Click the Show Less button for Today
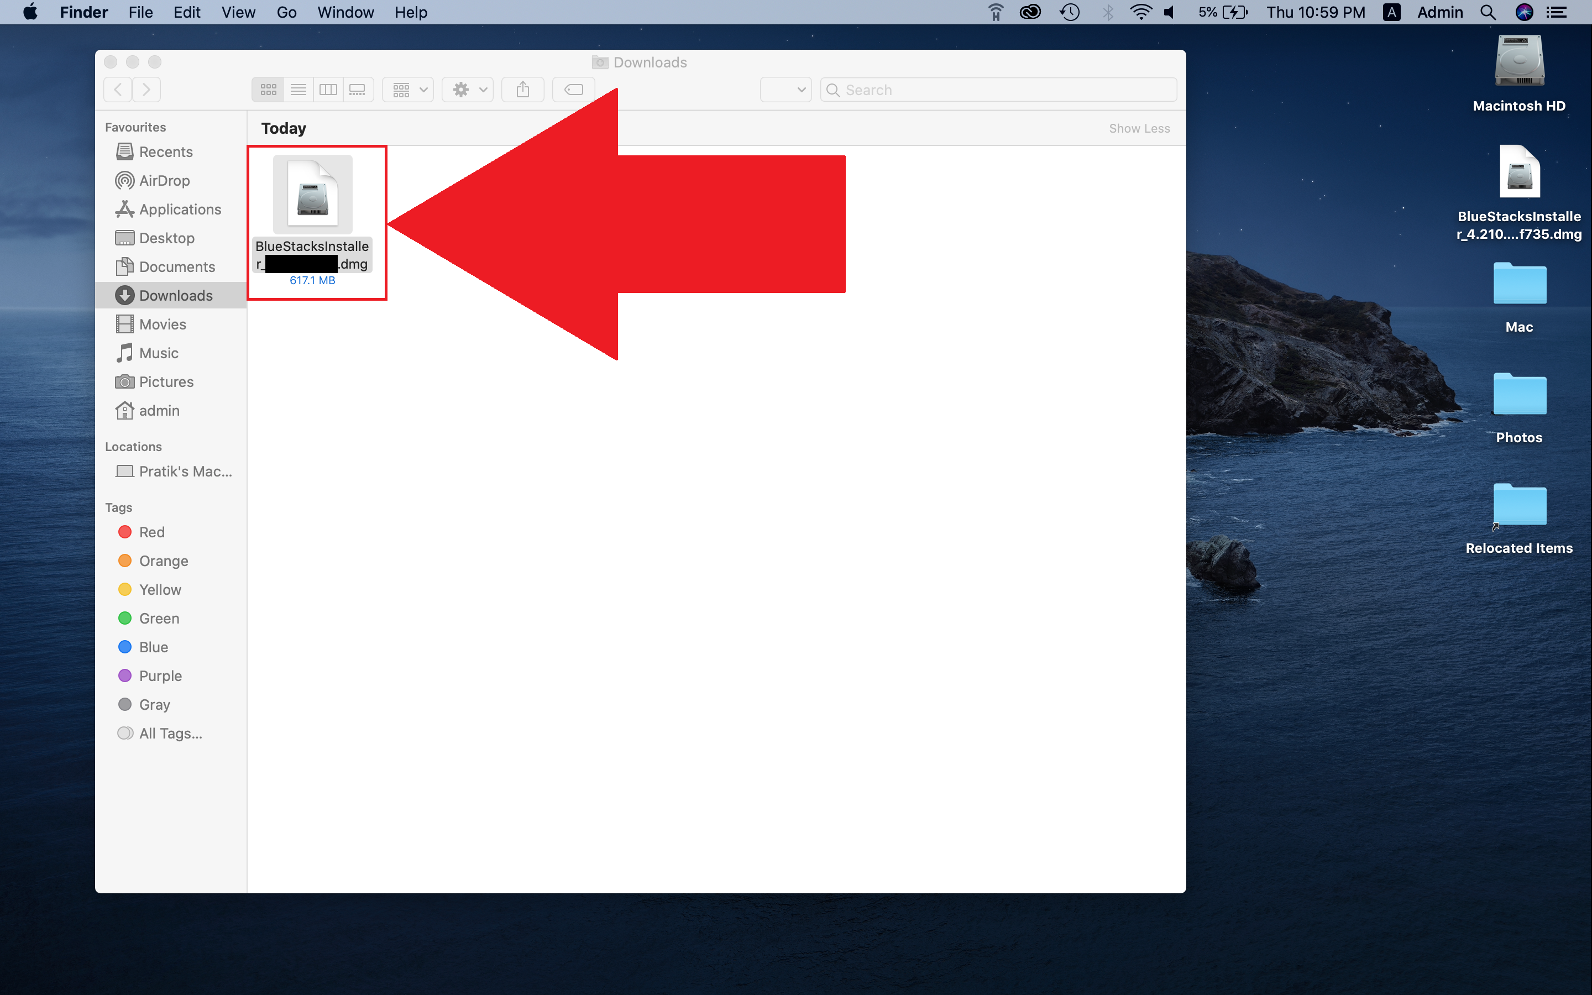The height and width of the screenshot is (995, 1592). coord(1138,127)
